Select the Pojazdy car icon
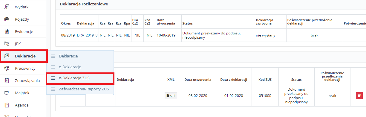 (7, 19)
